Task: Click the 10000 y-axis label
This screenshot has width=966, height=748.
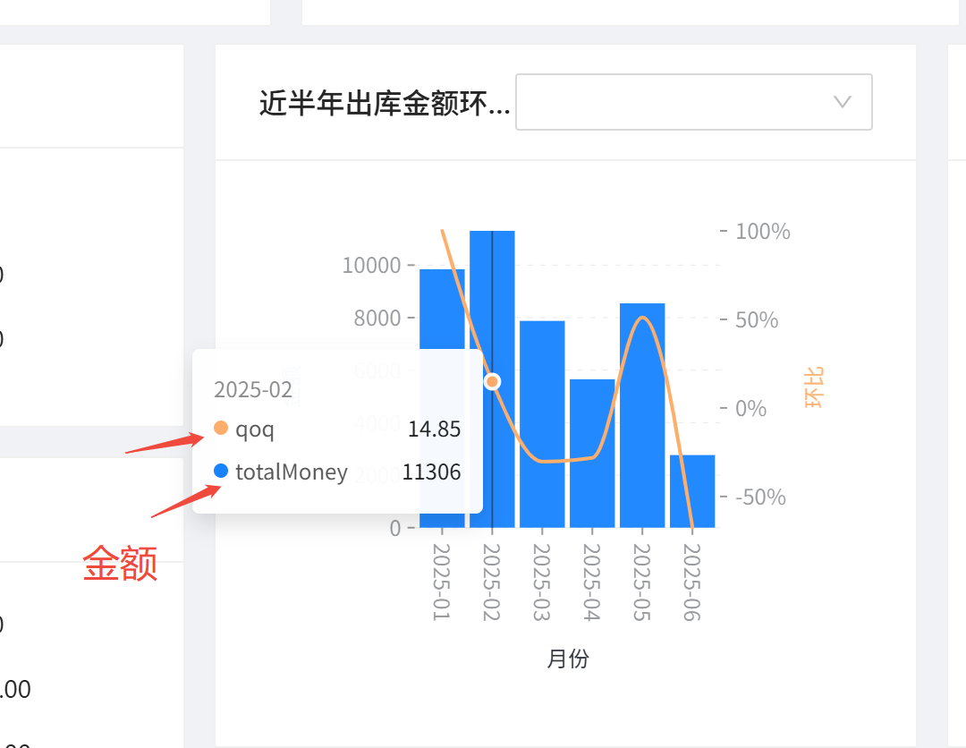Action: tap(375, 265)
